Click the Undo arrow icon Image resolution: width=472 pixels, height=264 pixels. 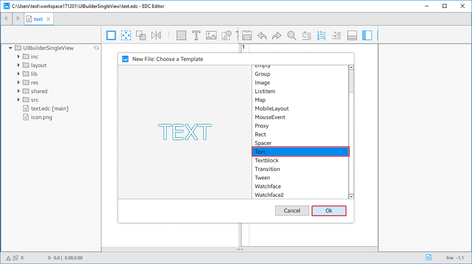click(x=262, y=36)
